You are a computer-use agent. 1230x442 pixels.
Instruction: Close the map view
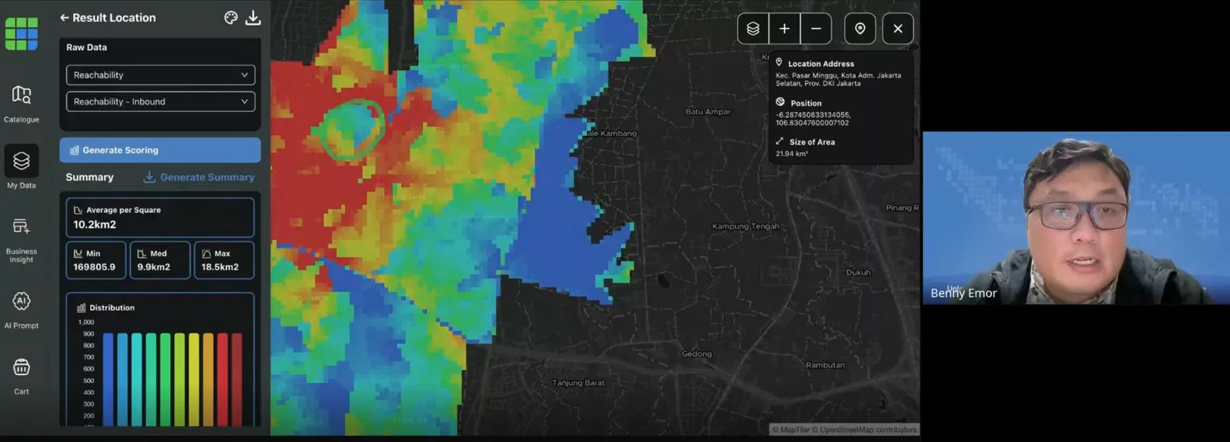898,28
